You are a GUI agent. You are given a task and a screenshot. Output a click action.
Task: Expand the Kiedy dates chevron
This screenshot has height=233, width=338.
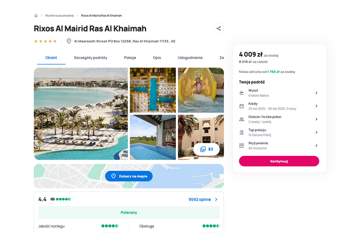(x=316, y=106)
